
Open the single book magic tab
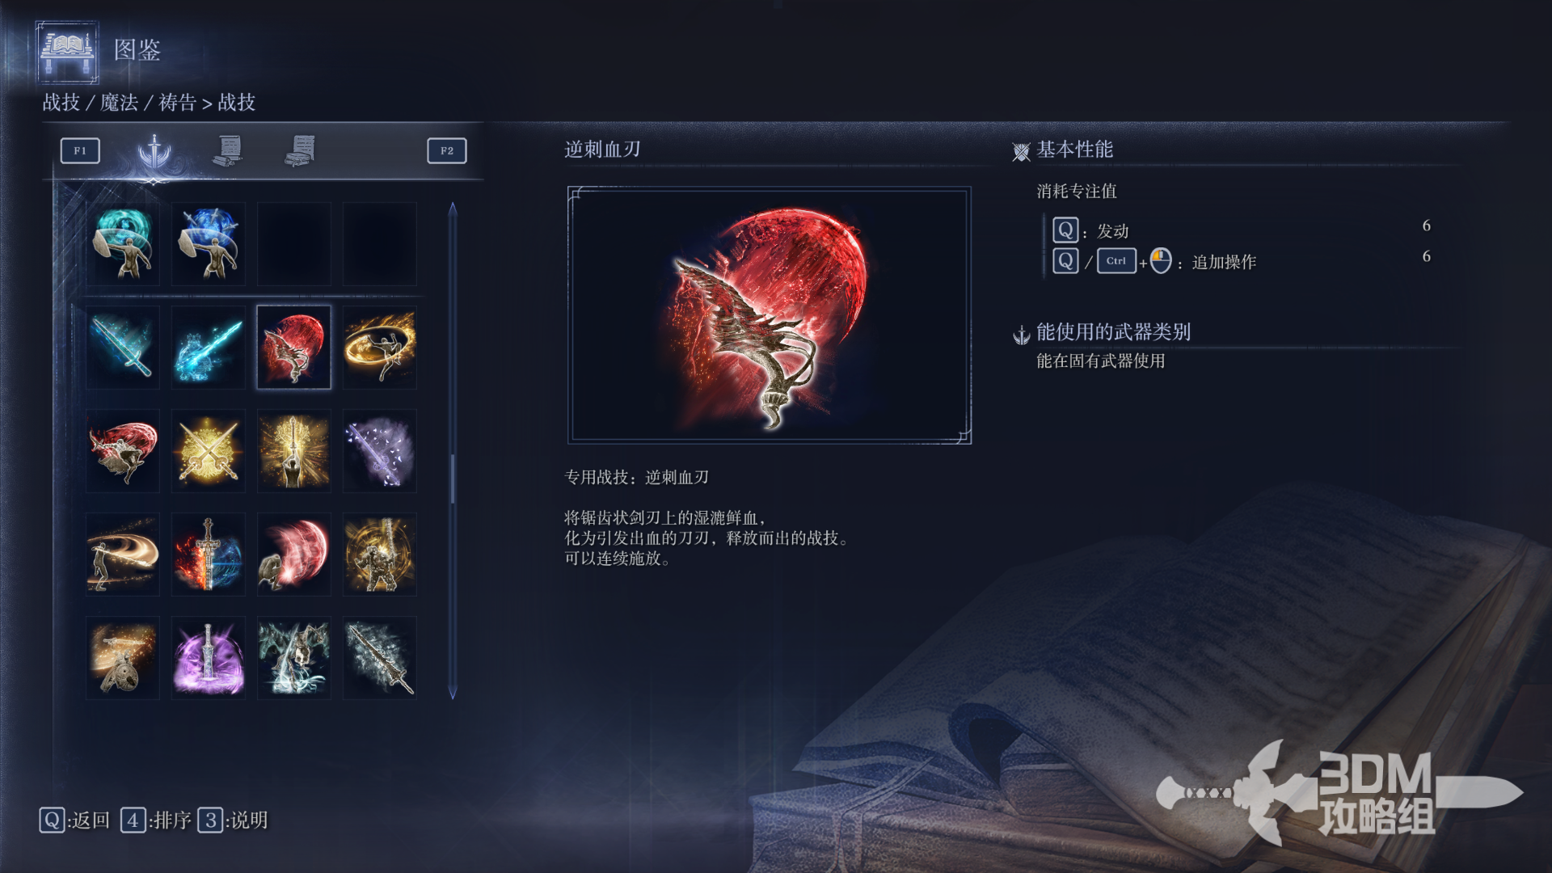[x=230, y=150]
